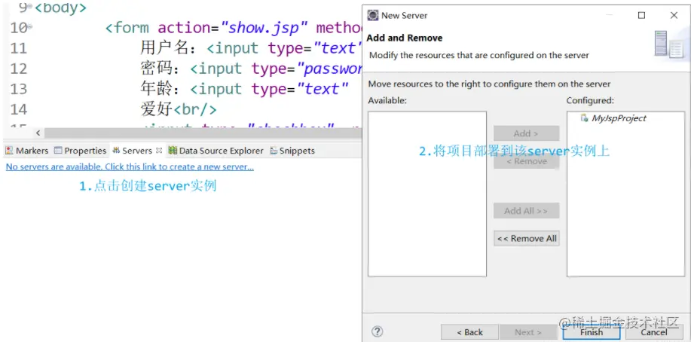Screen dimensions: 691x342
Task: Open Data Source Explorer tab
Action: point(216,151)
